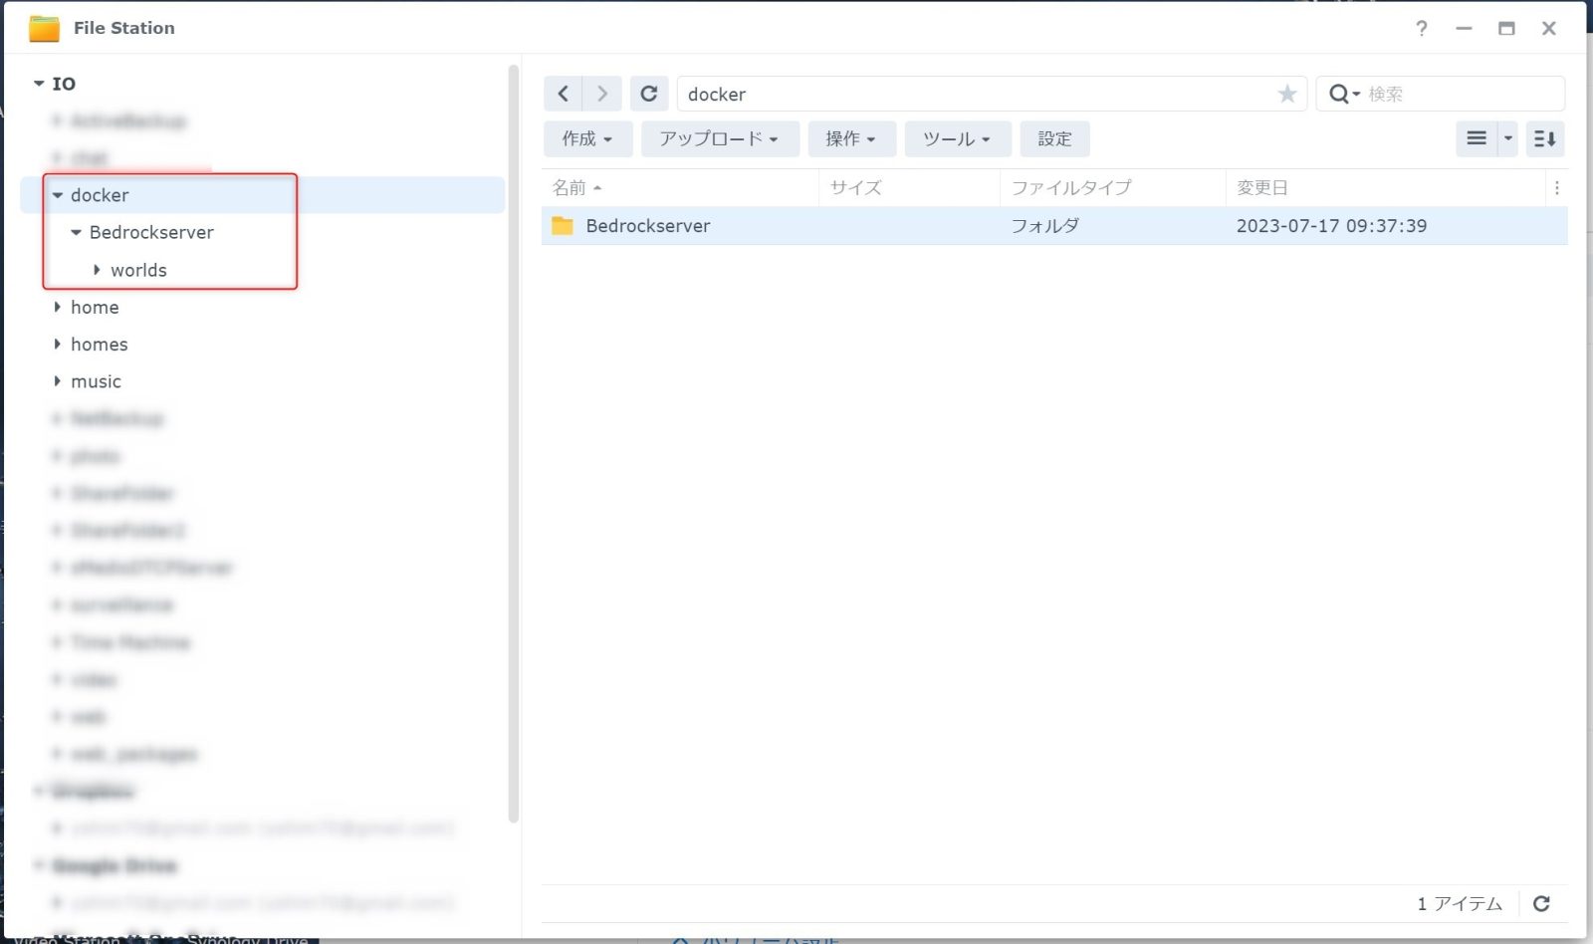Screen dimensions: 1593x944
Task: Open the view mode dropdown arrow
Action: [x=1508, y=138]
